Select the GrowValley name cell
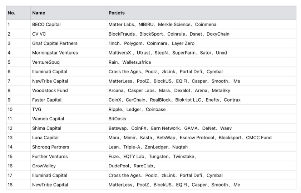301x193 pixels. coord(44,166)
